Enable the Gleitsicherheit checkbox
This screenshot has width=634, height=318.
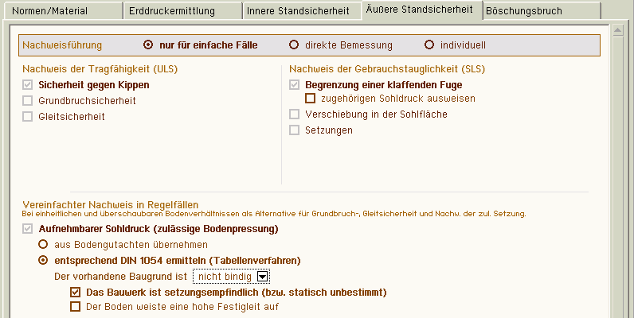28,117
